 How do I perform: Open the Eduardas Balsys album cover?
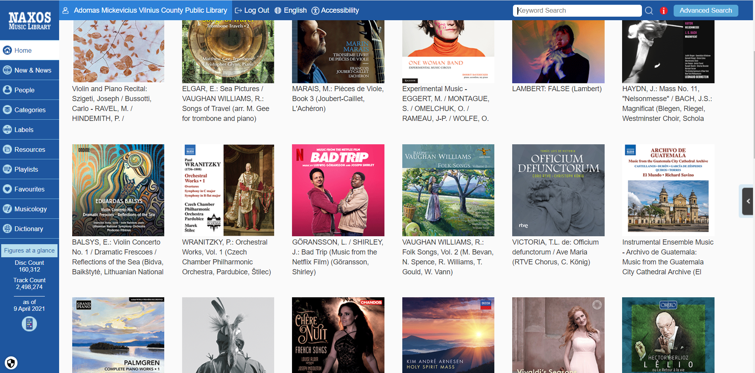(x=118, y=190)
